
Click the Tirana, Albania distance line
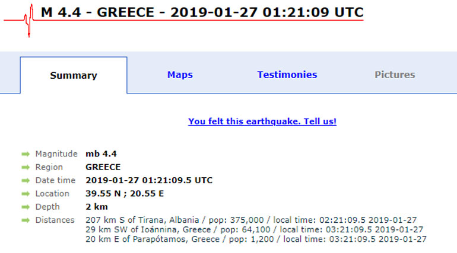(251, 220)
